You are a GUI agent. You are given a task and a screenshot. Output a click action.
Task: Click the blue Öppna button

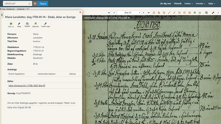click(x=43, y=4)
